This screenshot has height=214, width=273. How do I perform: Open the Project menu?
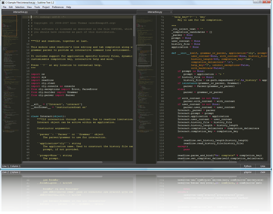click(x=46, y=7)
